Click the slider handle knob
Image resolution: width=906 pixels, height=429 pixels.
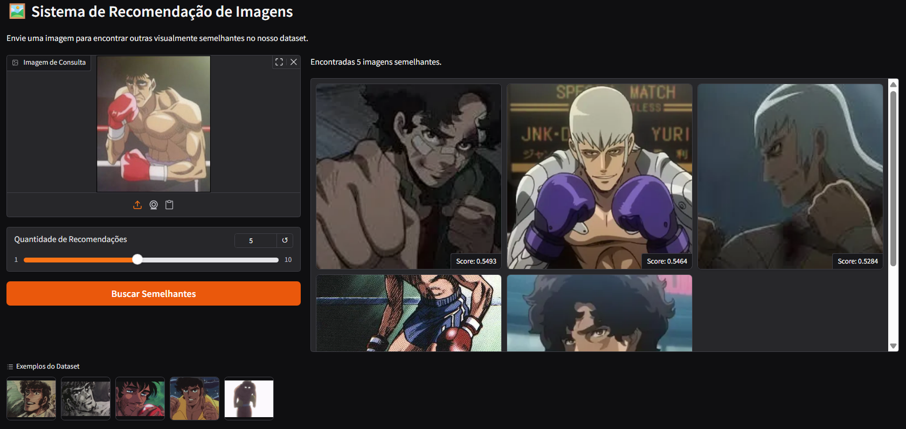pos(137,260)
